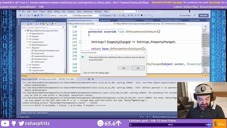Open the Tools menu
Image resolution: width=227 pixels, height=128 pixels.
pos(79,11)
